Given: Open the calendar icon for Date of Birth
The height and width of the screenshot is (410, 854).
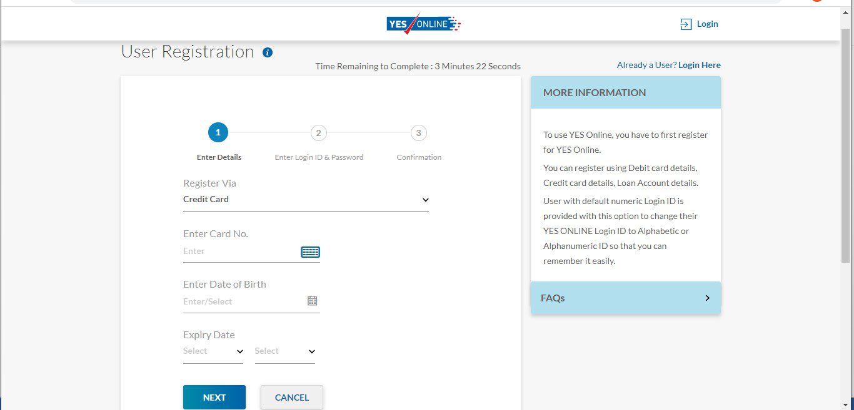Looking at the screenshot, I should pyautogui.click(x=313, y=301).
